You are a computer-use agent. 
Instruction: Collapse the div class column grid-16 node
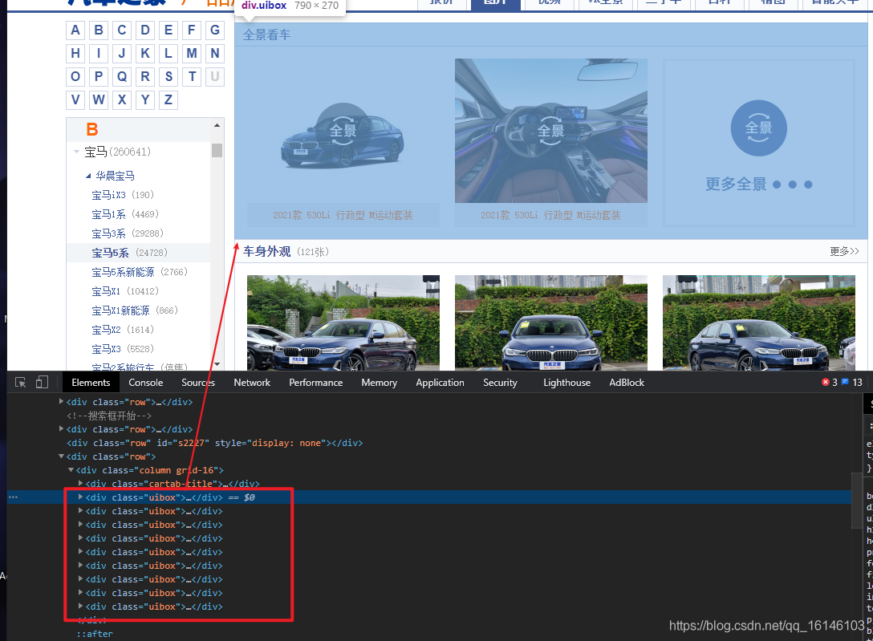(x=71, y=470)
